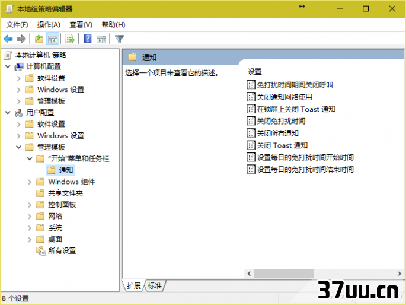
Task: Toggle the Show/Hide console tree icon
Action: coord(53,39)
